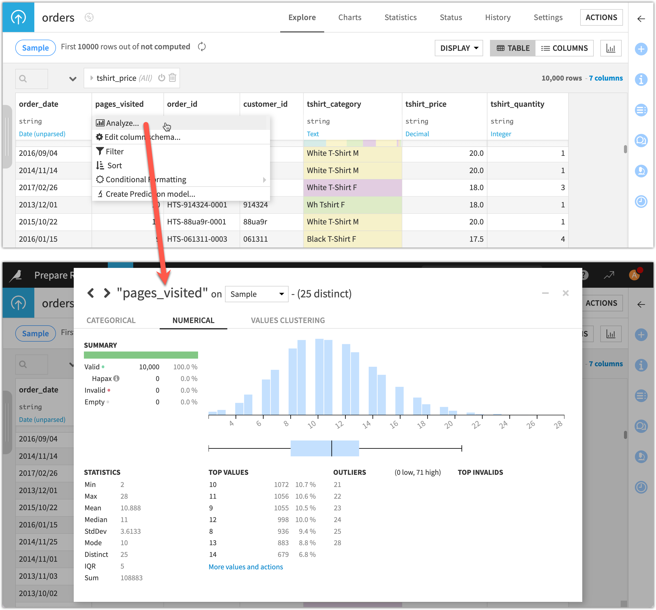This screenshot has height=610, width=656.
Task: Click the top table vertical scrollbar
Action: (625, 149)
